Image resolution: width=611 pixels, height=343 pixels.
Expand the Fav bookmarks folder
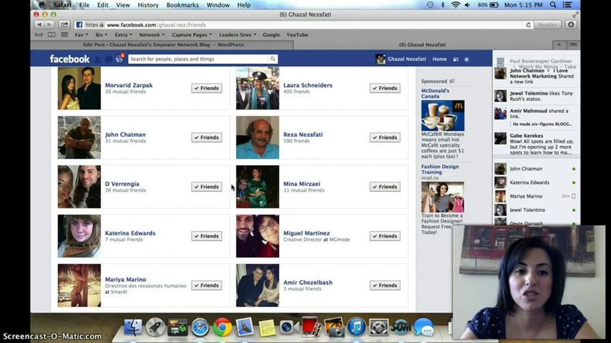pos(81,35)
